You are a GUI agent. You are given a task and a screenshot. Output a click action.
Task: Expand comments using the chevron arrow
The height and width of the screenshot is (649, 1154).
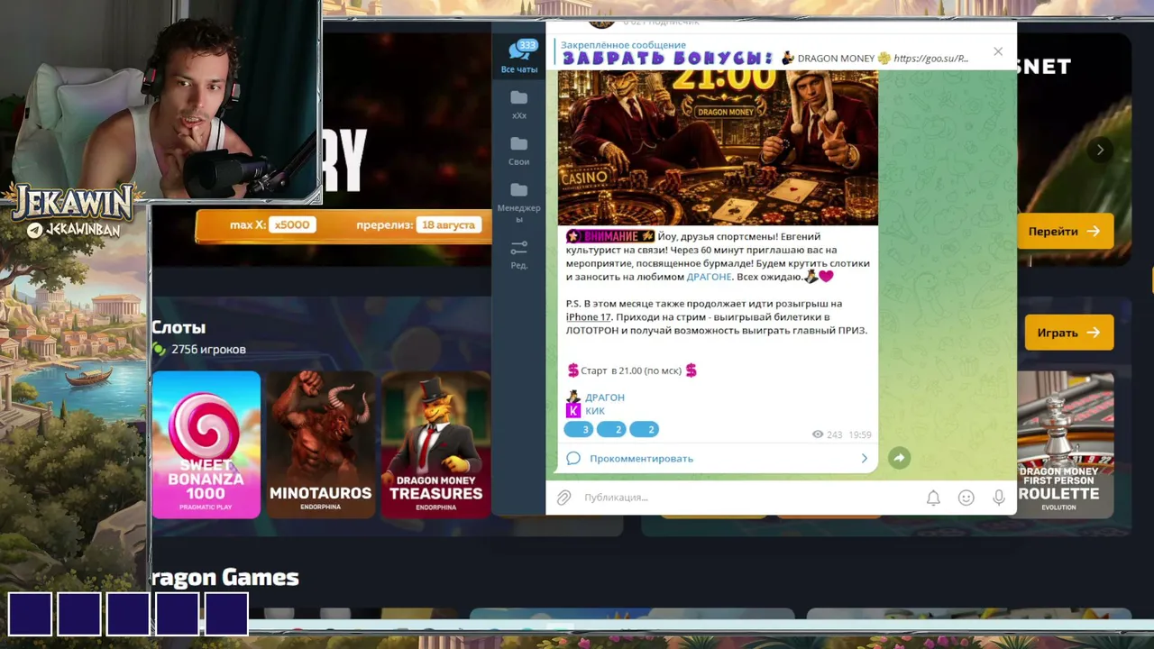pyautogui.click(x=864, y=459)
